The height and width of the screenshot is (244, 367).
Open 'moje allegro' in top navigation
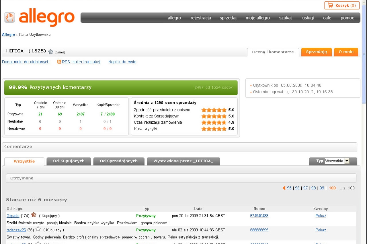pyautogui.click(x=258, y=18)
